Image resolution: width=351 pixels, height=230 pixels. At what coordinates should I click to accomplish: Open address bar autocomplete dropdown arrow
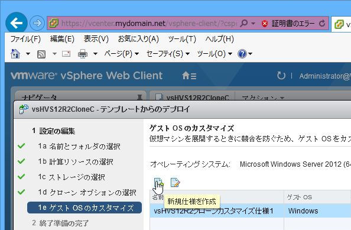tap(253, 23)
